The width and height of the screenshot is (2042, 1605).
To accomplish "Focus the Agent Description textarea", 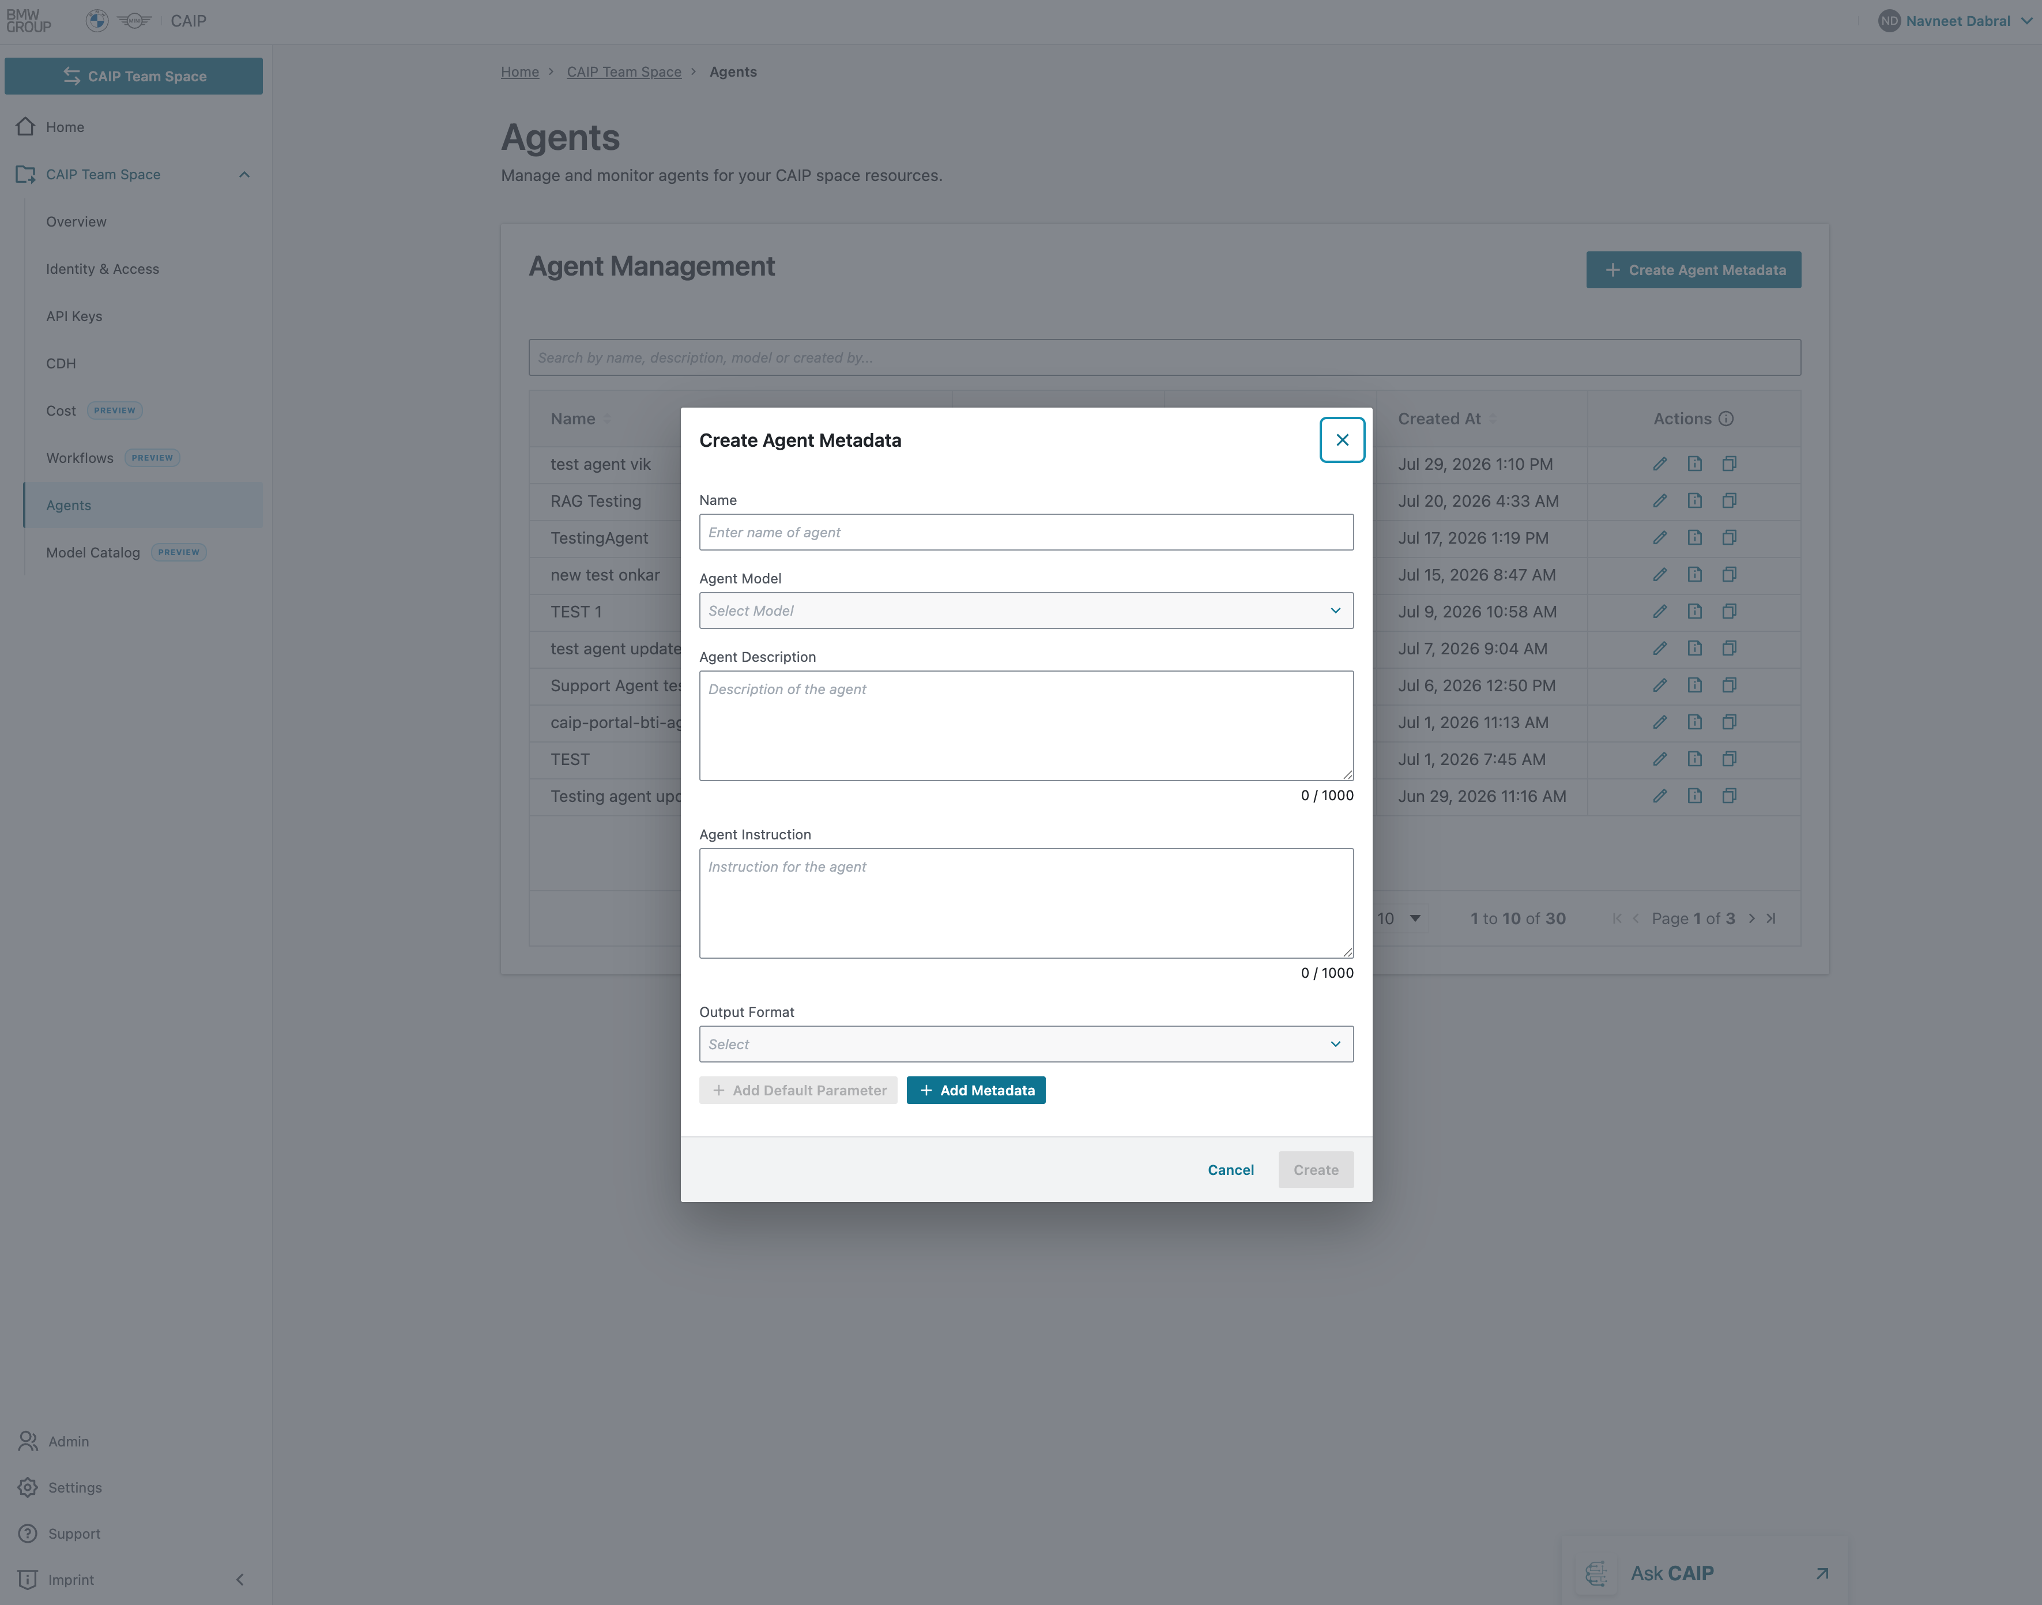I will [x=1026, y=725].
